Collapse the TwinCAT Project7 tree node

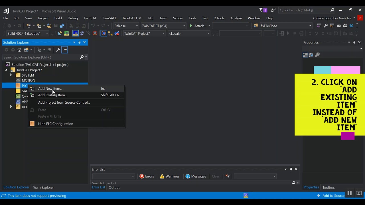(6, 70)
